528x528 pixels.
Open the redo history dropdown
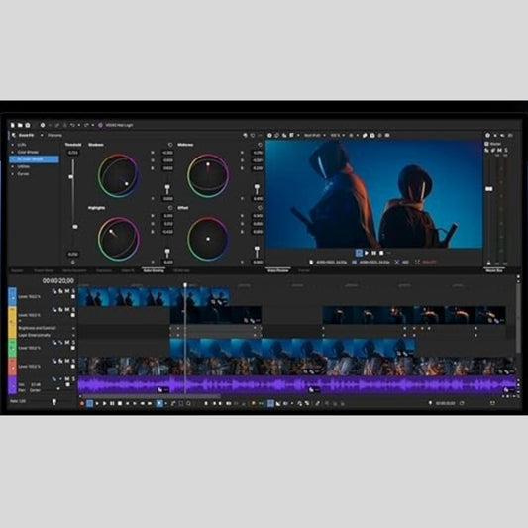tap(93, 125)
